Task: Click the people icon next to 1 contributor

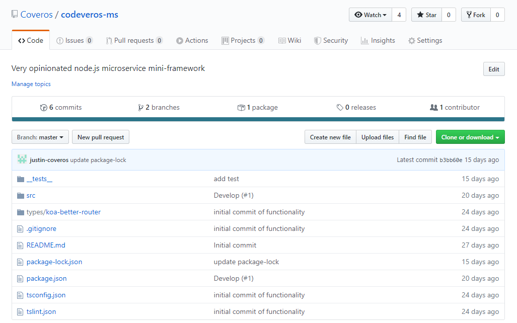Action: click(x=434, y=108)
